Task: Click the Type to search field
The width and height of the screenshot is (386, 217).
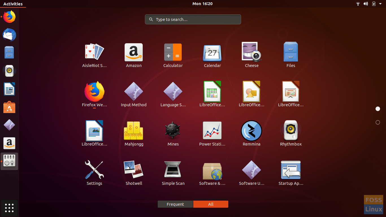Action: coord(193,19)
